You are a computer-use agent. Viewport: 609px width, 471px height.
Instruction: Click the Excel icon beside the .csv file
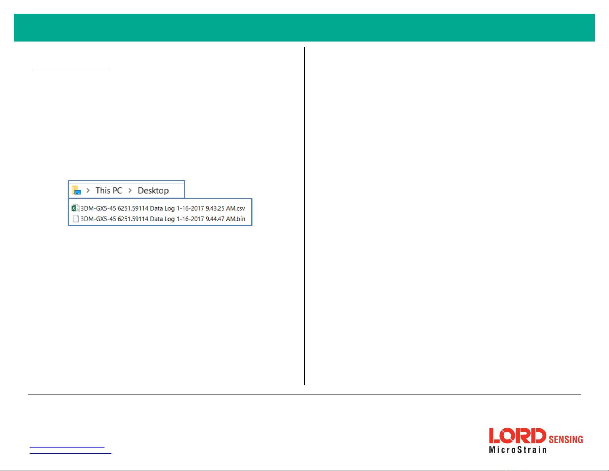(x=75, y=208)
